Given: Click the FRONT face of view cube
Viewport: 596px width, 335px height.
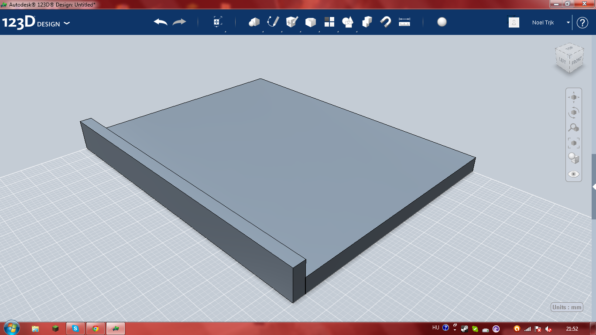Looking at the screenshot, I should pos(576,61).
